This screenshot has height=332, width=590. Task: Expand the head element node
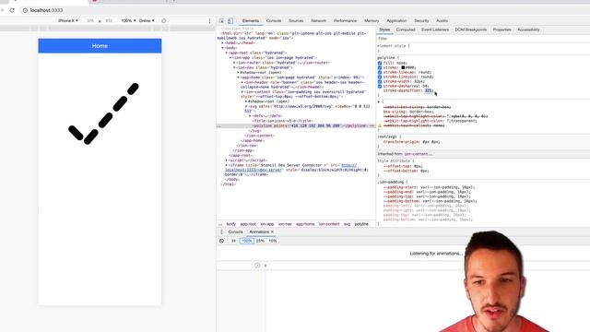click(222, 43)
